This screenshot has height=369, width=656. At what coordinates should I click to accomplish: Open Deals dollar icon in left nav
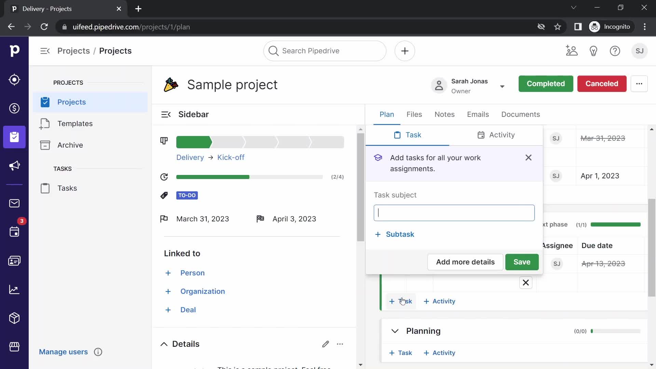(x=14, y=108)
